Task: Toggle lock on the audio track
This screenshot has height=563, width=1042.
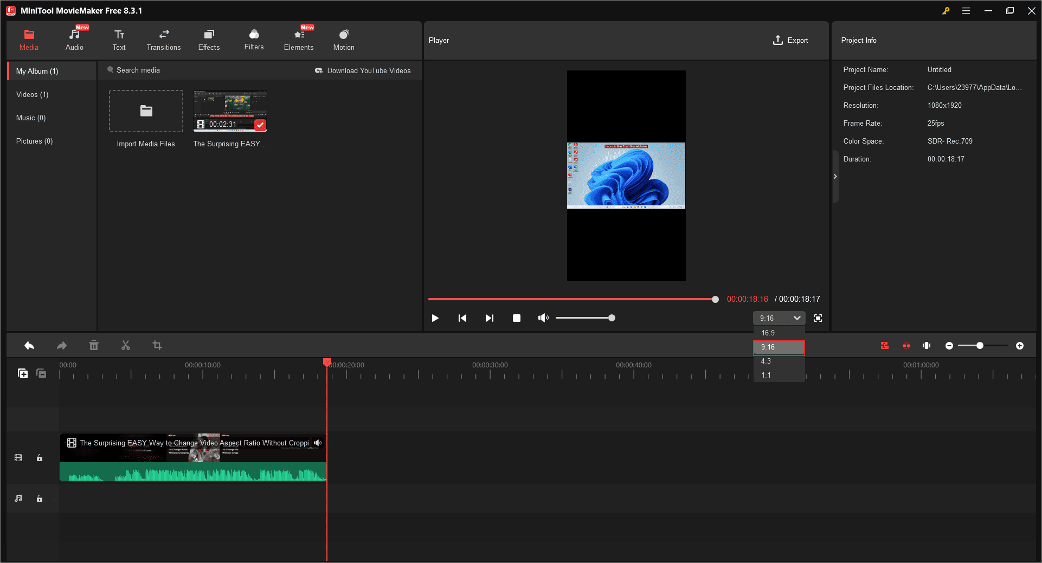Action: point(40,499)
